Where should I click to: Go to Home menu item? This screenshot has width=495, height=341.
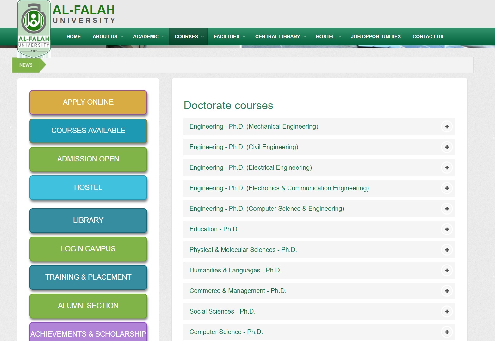point(74,37)
